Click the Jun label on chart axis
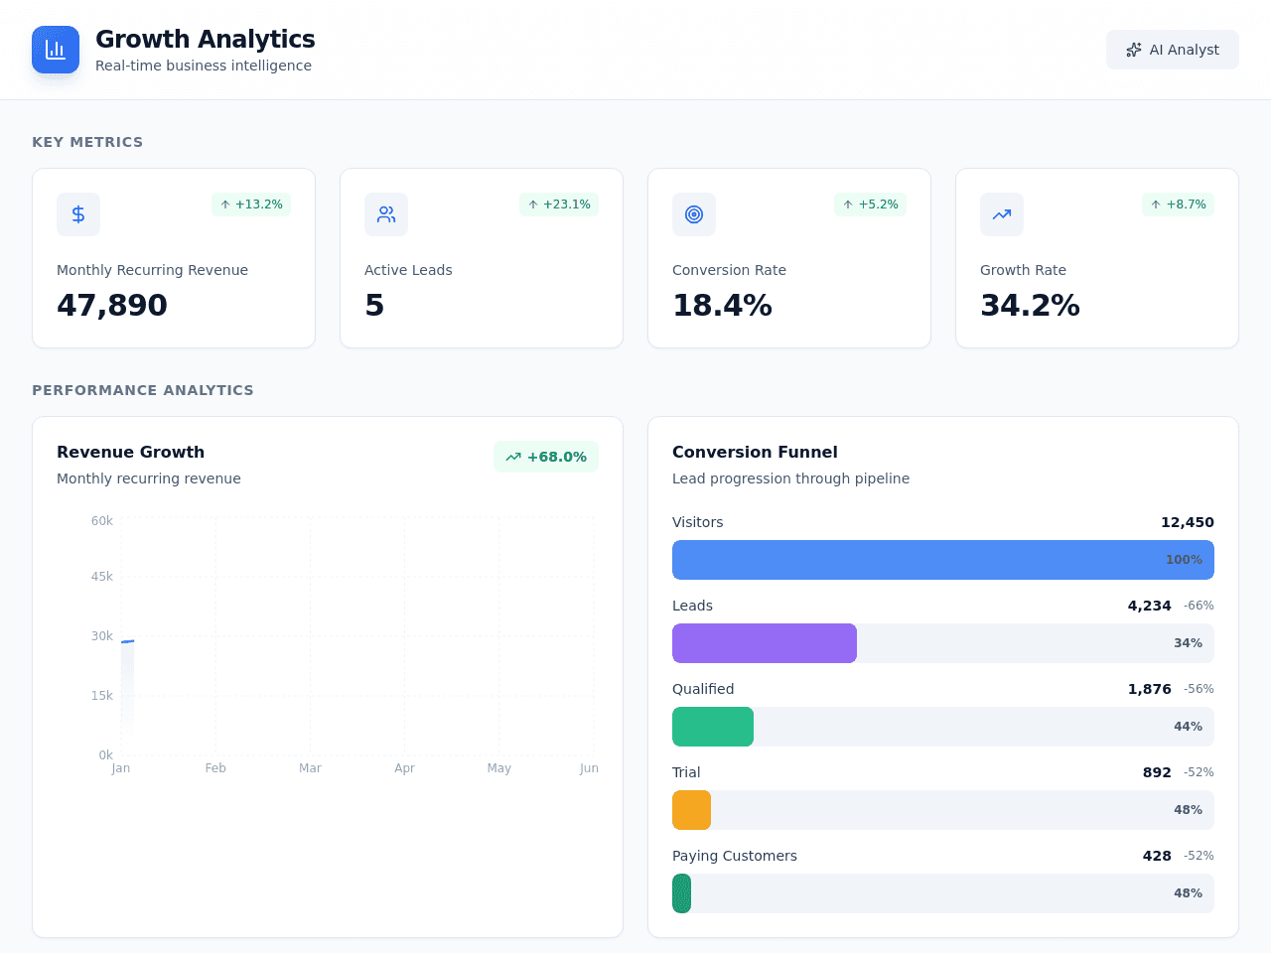This screenshot has height=953, width=1271. 589,768
